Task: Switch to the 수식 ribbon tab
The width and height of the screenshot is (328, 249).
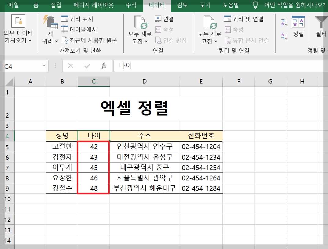Action: coord(131,5)
